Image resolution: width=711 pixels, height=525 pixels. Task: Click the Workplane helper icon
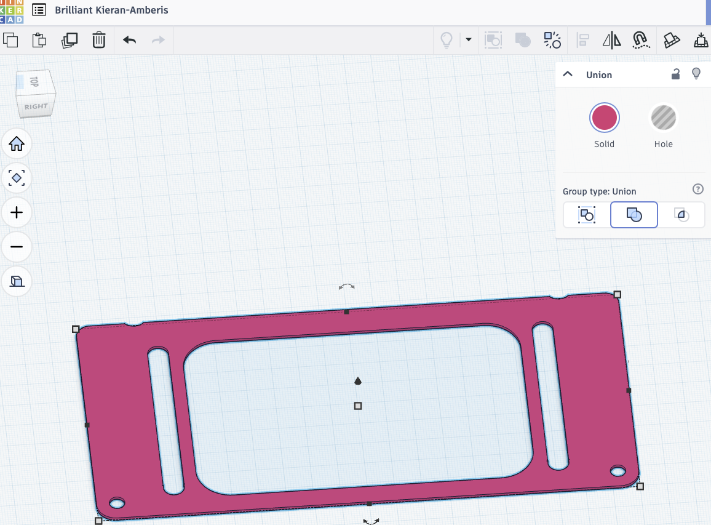click(x=672, y=39)
